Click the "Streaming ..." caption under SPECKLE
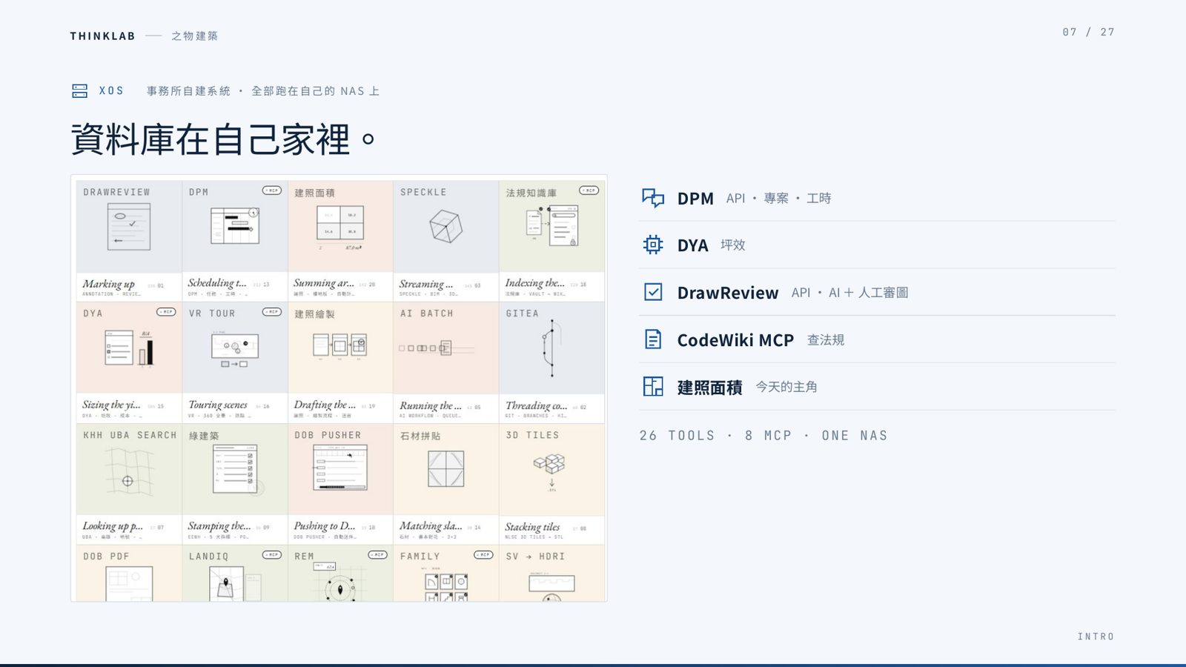The width and height of the screenshot is (1186, 667). point(426,284)
